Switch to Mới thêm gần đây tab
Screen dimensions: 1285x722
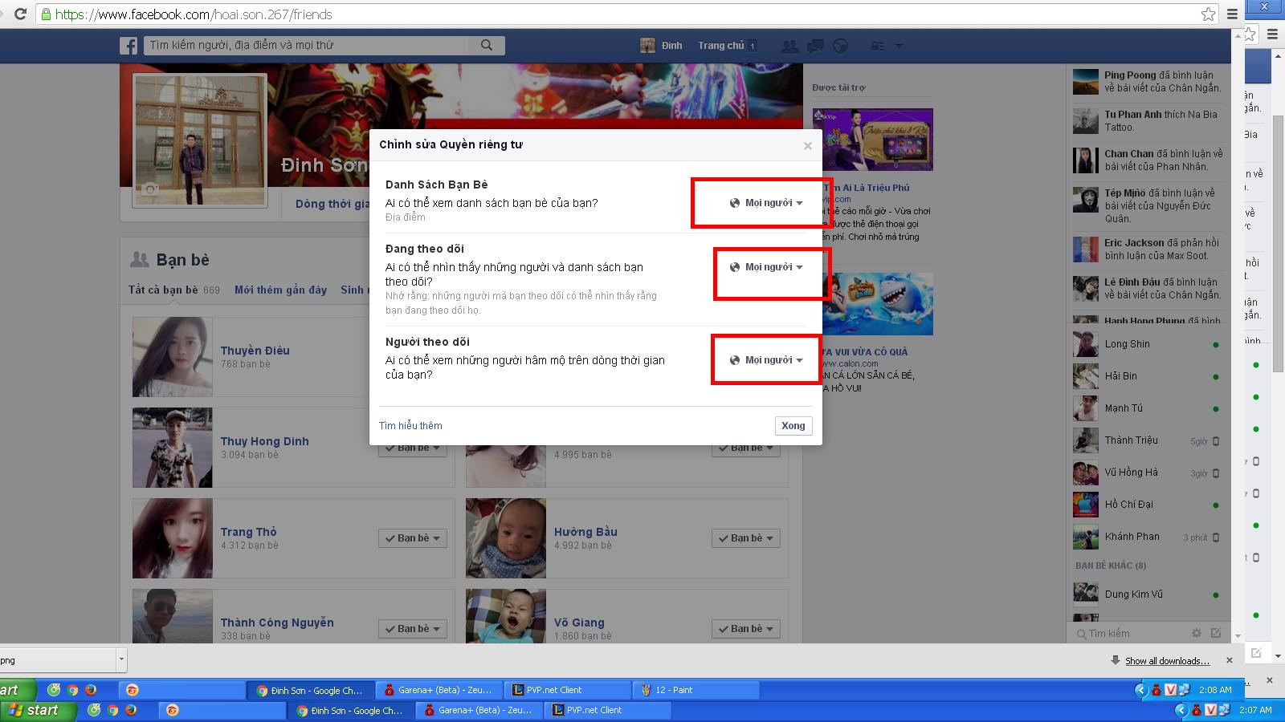pos(280,290)
